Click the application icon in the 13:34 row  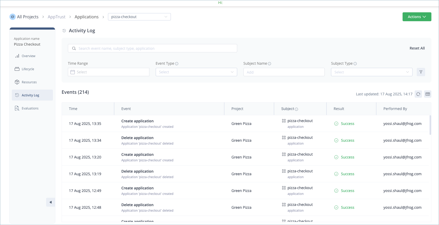click(x=284, y=138)
